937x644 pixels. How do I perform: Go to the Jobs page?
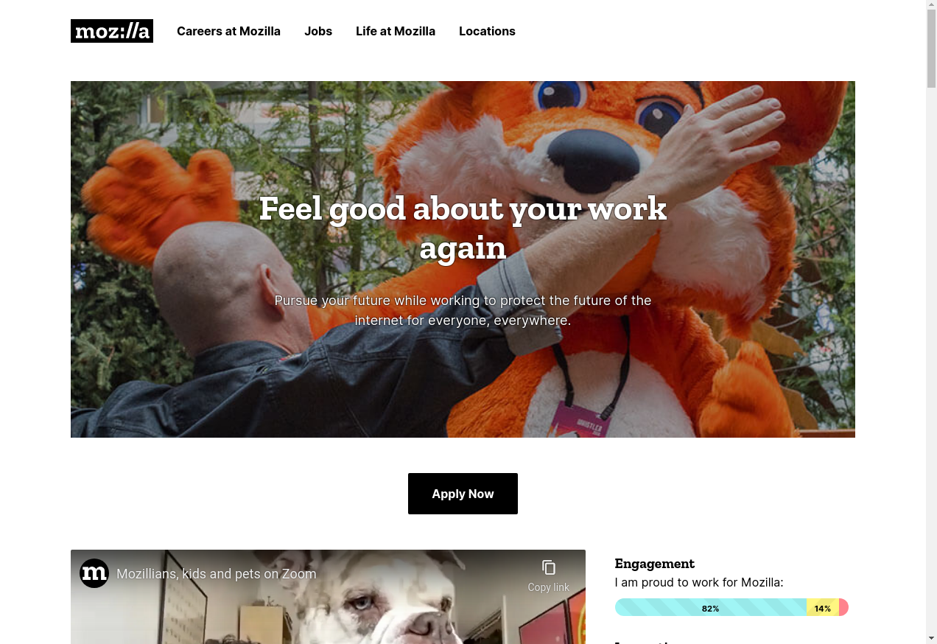tap(318, 31)
